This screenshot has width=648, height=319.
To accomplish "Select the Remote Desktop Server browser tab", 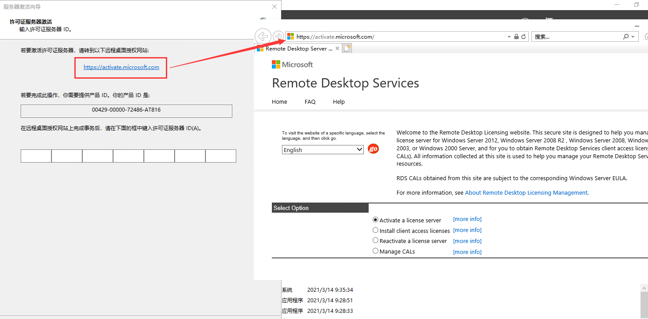I will (x=298, y=49).
